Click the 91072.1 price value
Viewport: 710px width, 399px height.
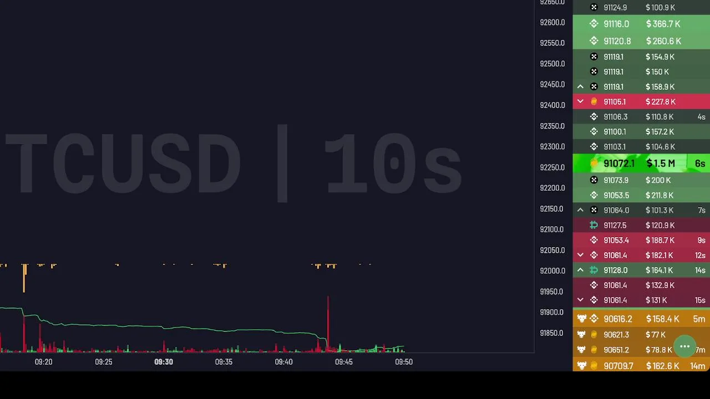pos(618,163)
